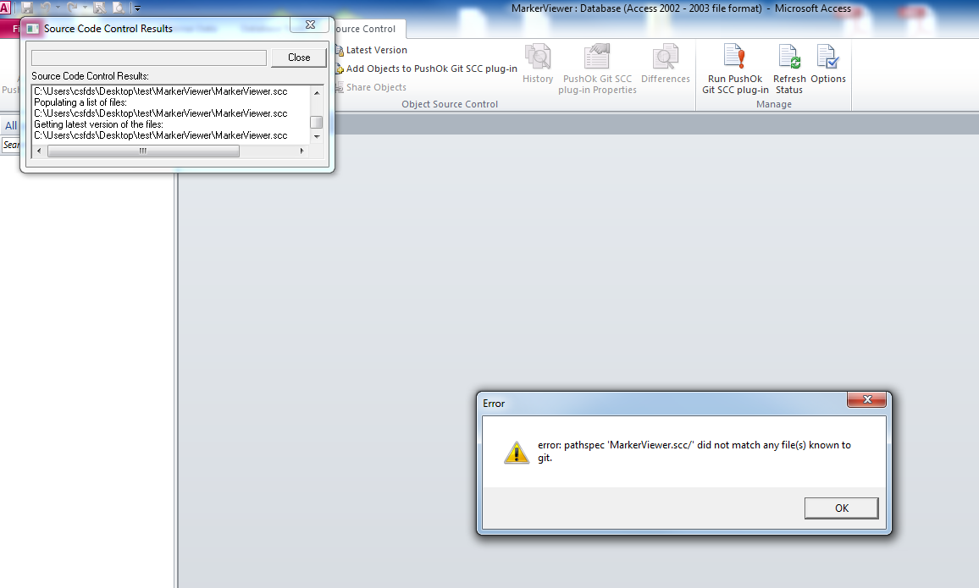This screenshot has width=979, height=588.
Task: Click the Refresh Status icon
Action: pyautogui.click(x=788, y=69)
